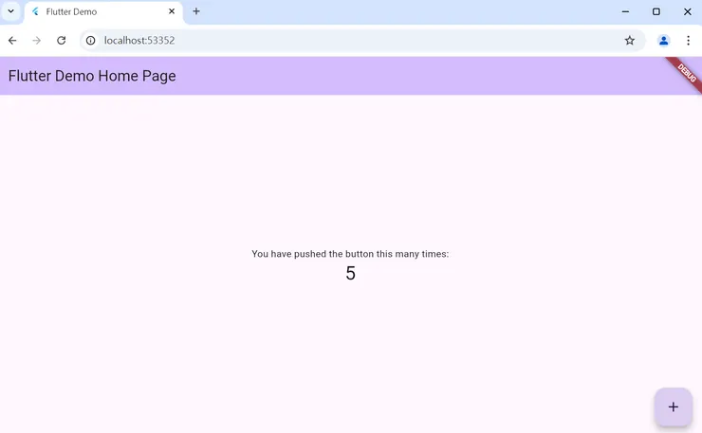Click the text 'You have pushed the button this many times:'
702x433 pixels.
tap(350, 254)
